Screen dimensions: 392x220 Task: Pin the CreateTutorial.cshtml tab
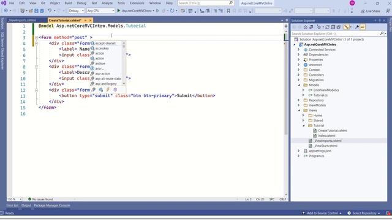(x=86, y=20)
